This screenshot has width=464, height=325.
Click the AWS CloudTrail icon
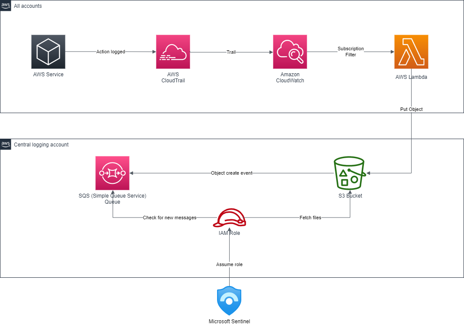(173, 52)
